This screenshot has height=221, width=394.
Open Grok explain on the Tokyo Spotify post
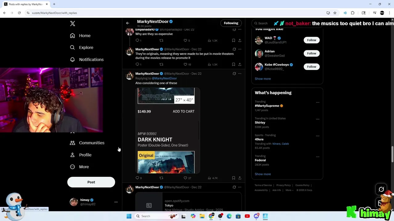click(234, 187)
